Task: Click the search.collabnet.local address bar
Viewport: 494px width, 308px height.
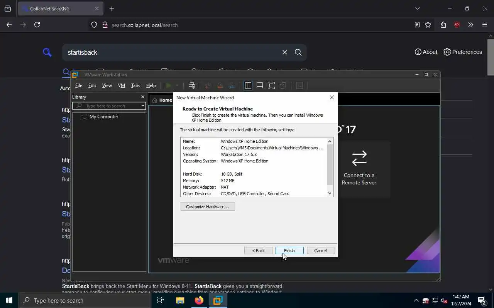Action: point(145,25)
